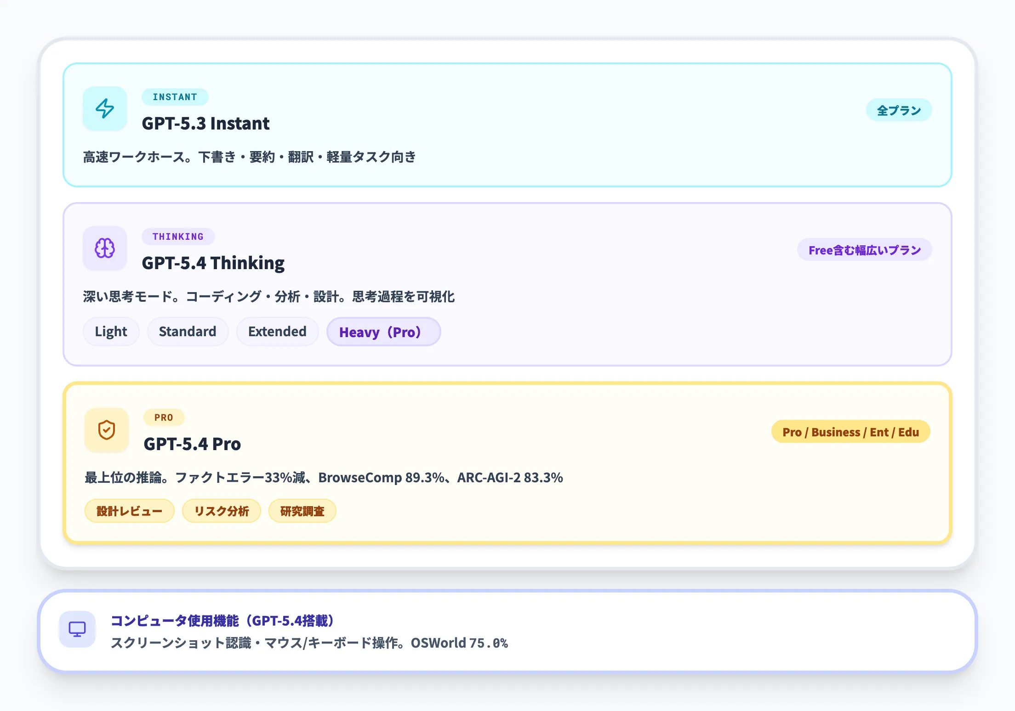Image resolution: width=1015 pixels, height=711 pixels.
Task: Click the 高速ワークホース description text
Action: click(x=249, y=157)
